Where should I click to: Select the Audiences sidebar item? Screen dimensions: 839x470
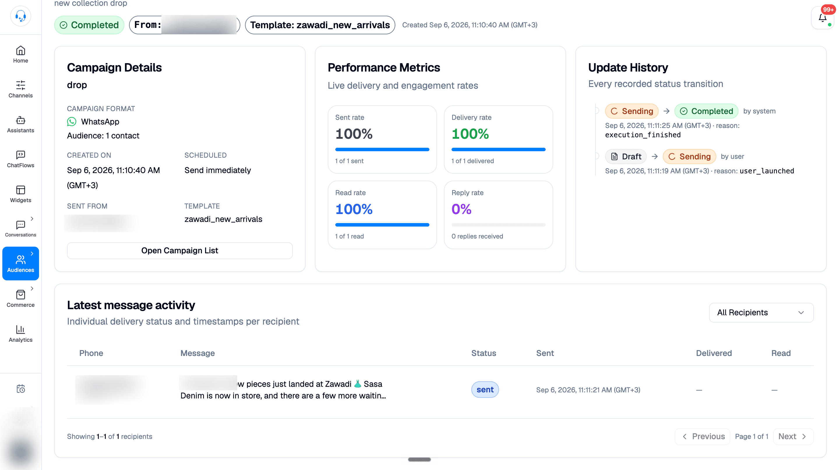pos(20,264)
